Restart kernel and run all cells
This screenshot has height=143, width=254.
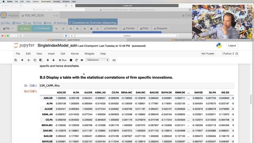[x=82, y=60]
